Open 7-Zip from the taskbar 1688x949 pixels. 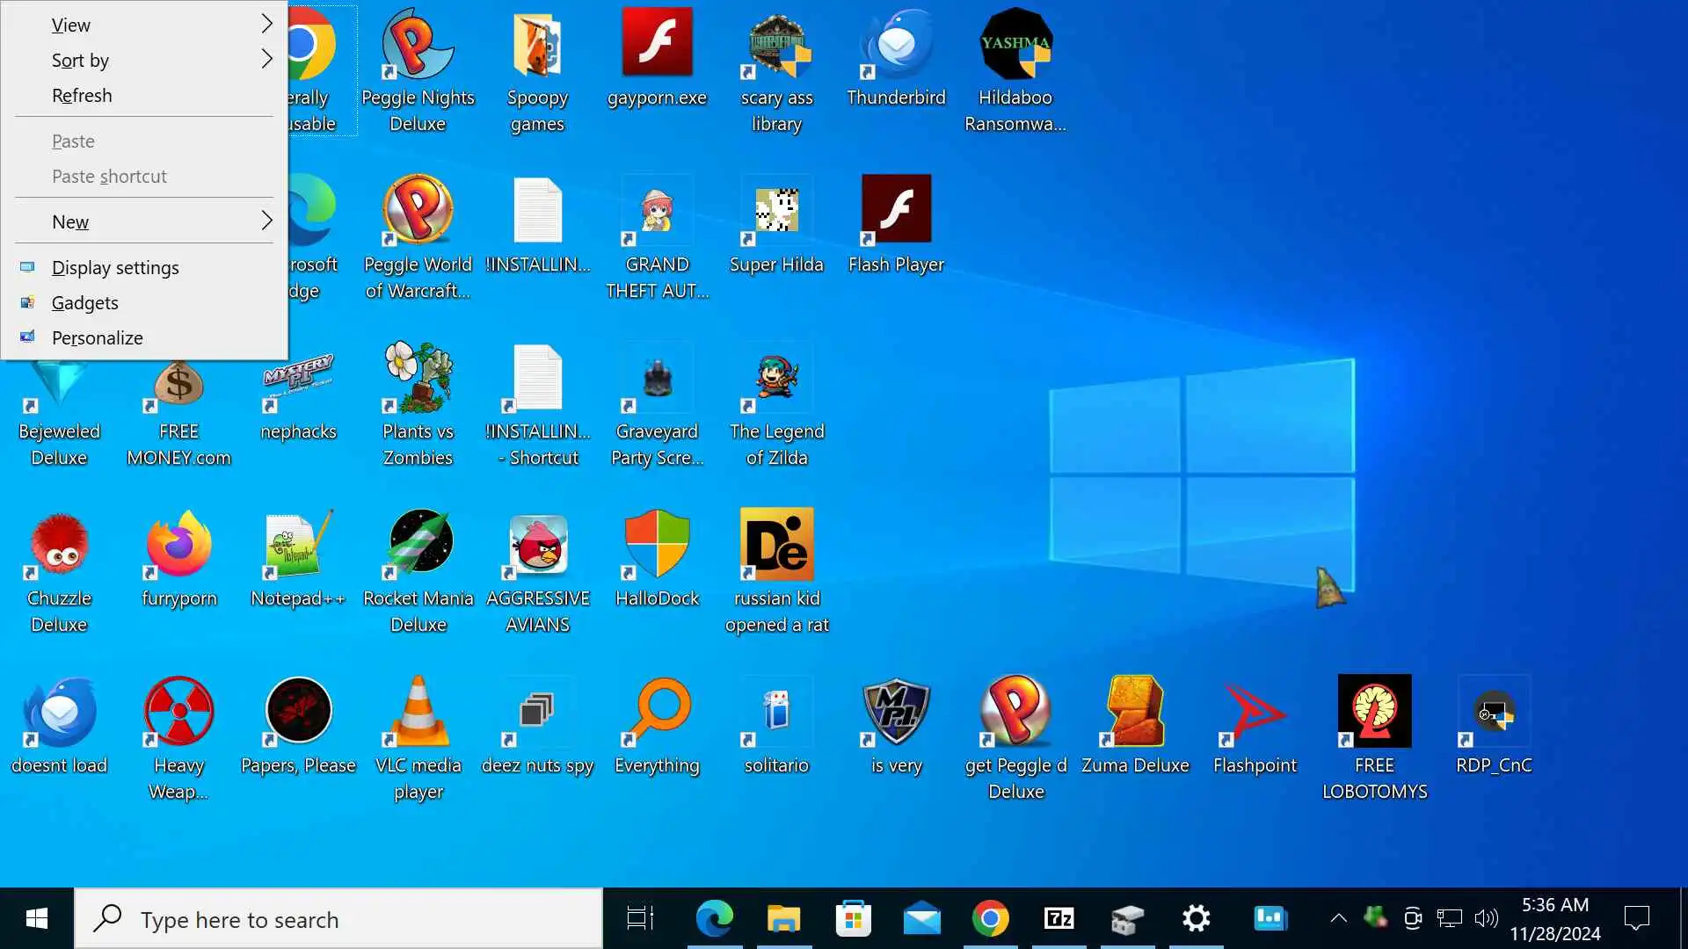click(1059, 919)
